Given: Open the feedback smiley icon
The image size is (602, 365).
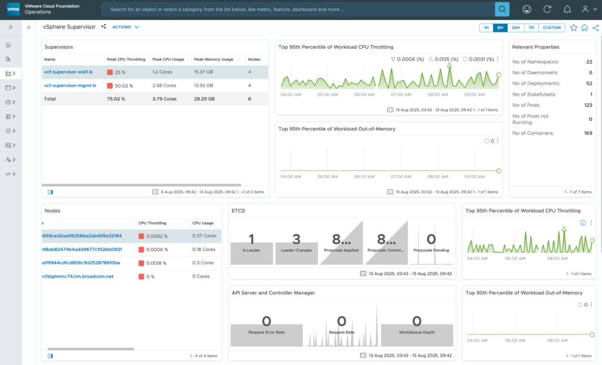Looking at the screenshot, I should pos(527,9).
